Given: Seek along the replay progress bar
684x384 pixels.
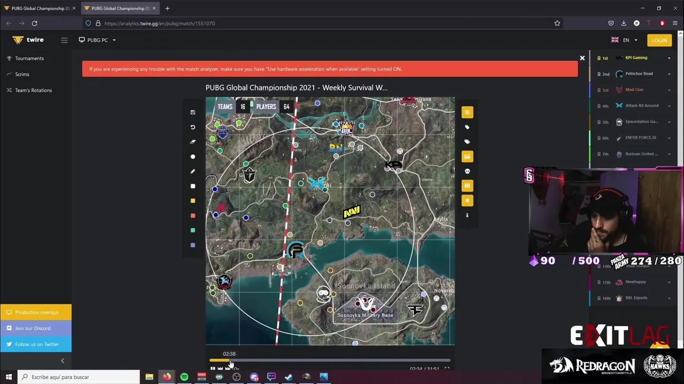Looking at the screenshot, I should tap(330, 361).
